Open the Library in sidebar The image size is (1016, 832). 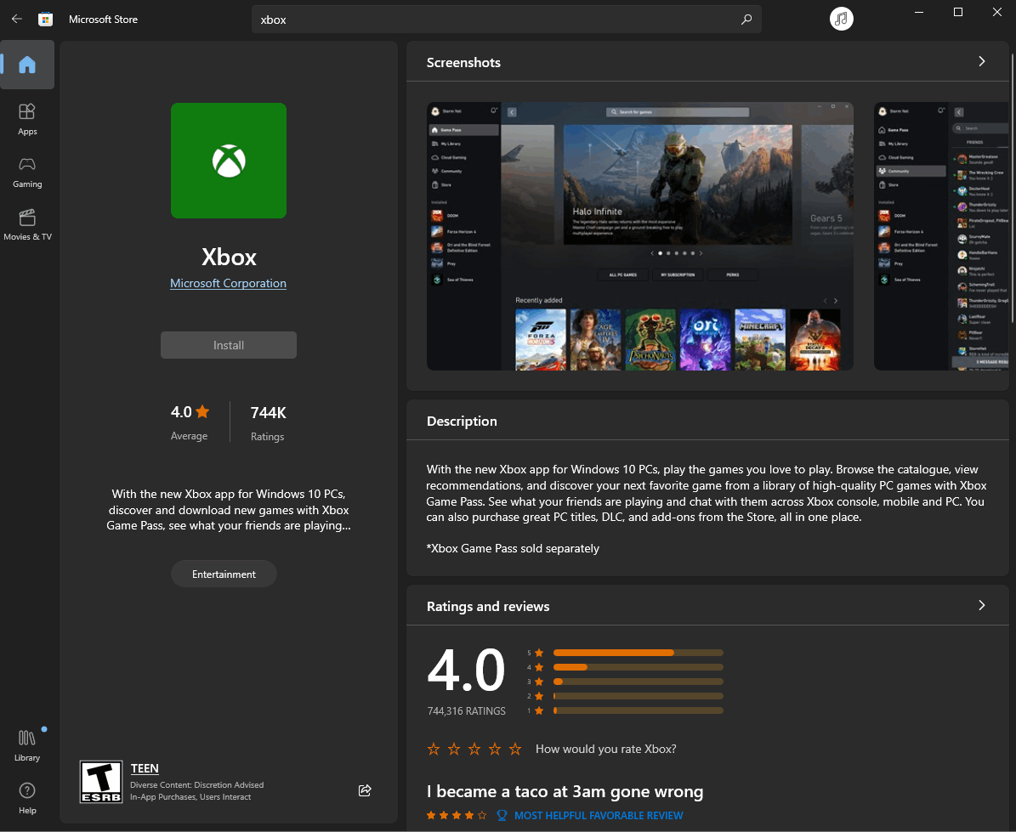[27, 745]
